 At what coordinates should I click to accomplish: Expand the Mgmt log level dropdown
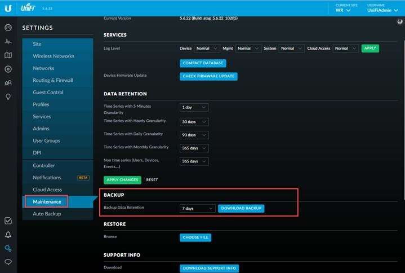pyautogui.click(x=248, y=49)
